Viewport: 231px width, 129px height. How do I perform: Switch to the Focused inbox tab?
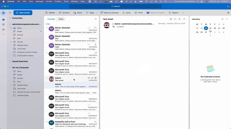point(51,19)
